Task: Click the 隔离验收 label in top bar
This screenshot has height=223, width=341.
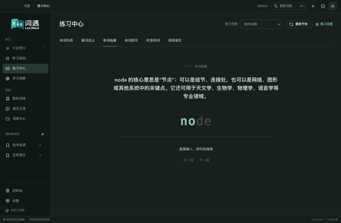Action: 263,6
